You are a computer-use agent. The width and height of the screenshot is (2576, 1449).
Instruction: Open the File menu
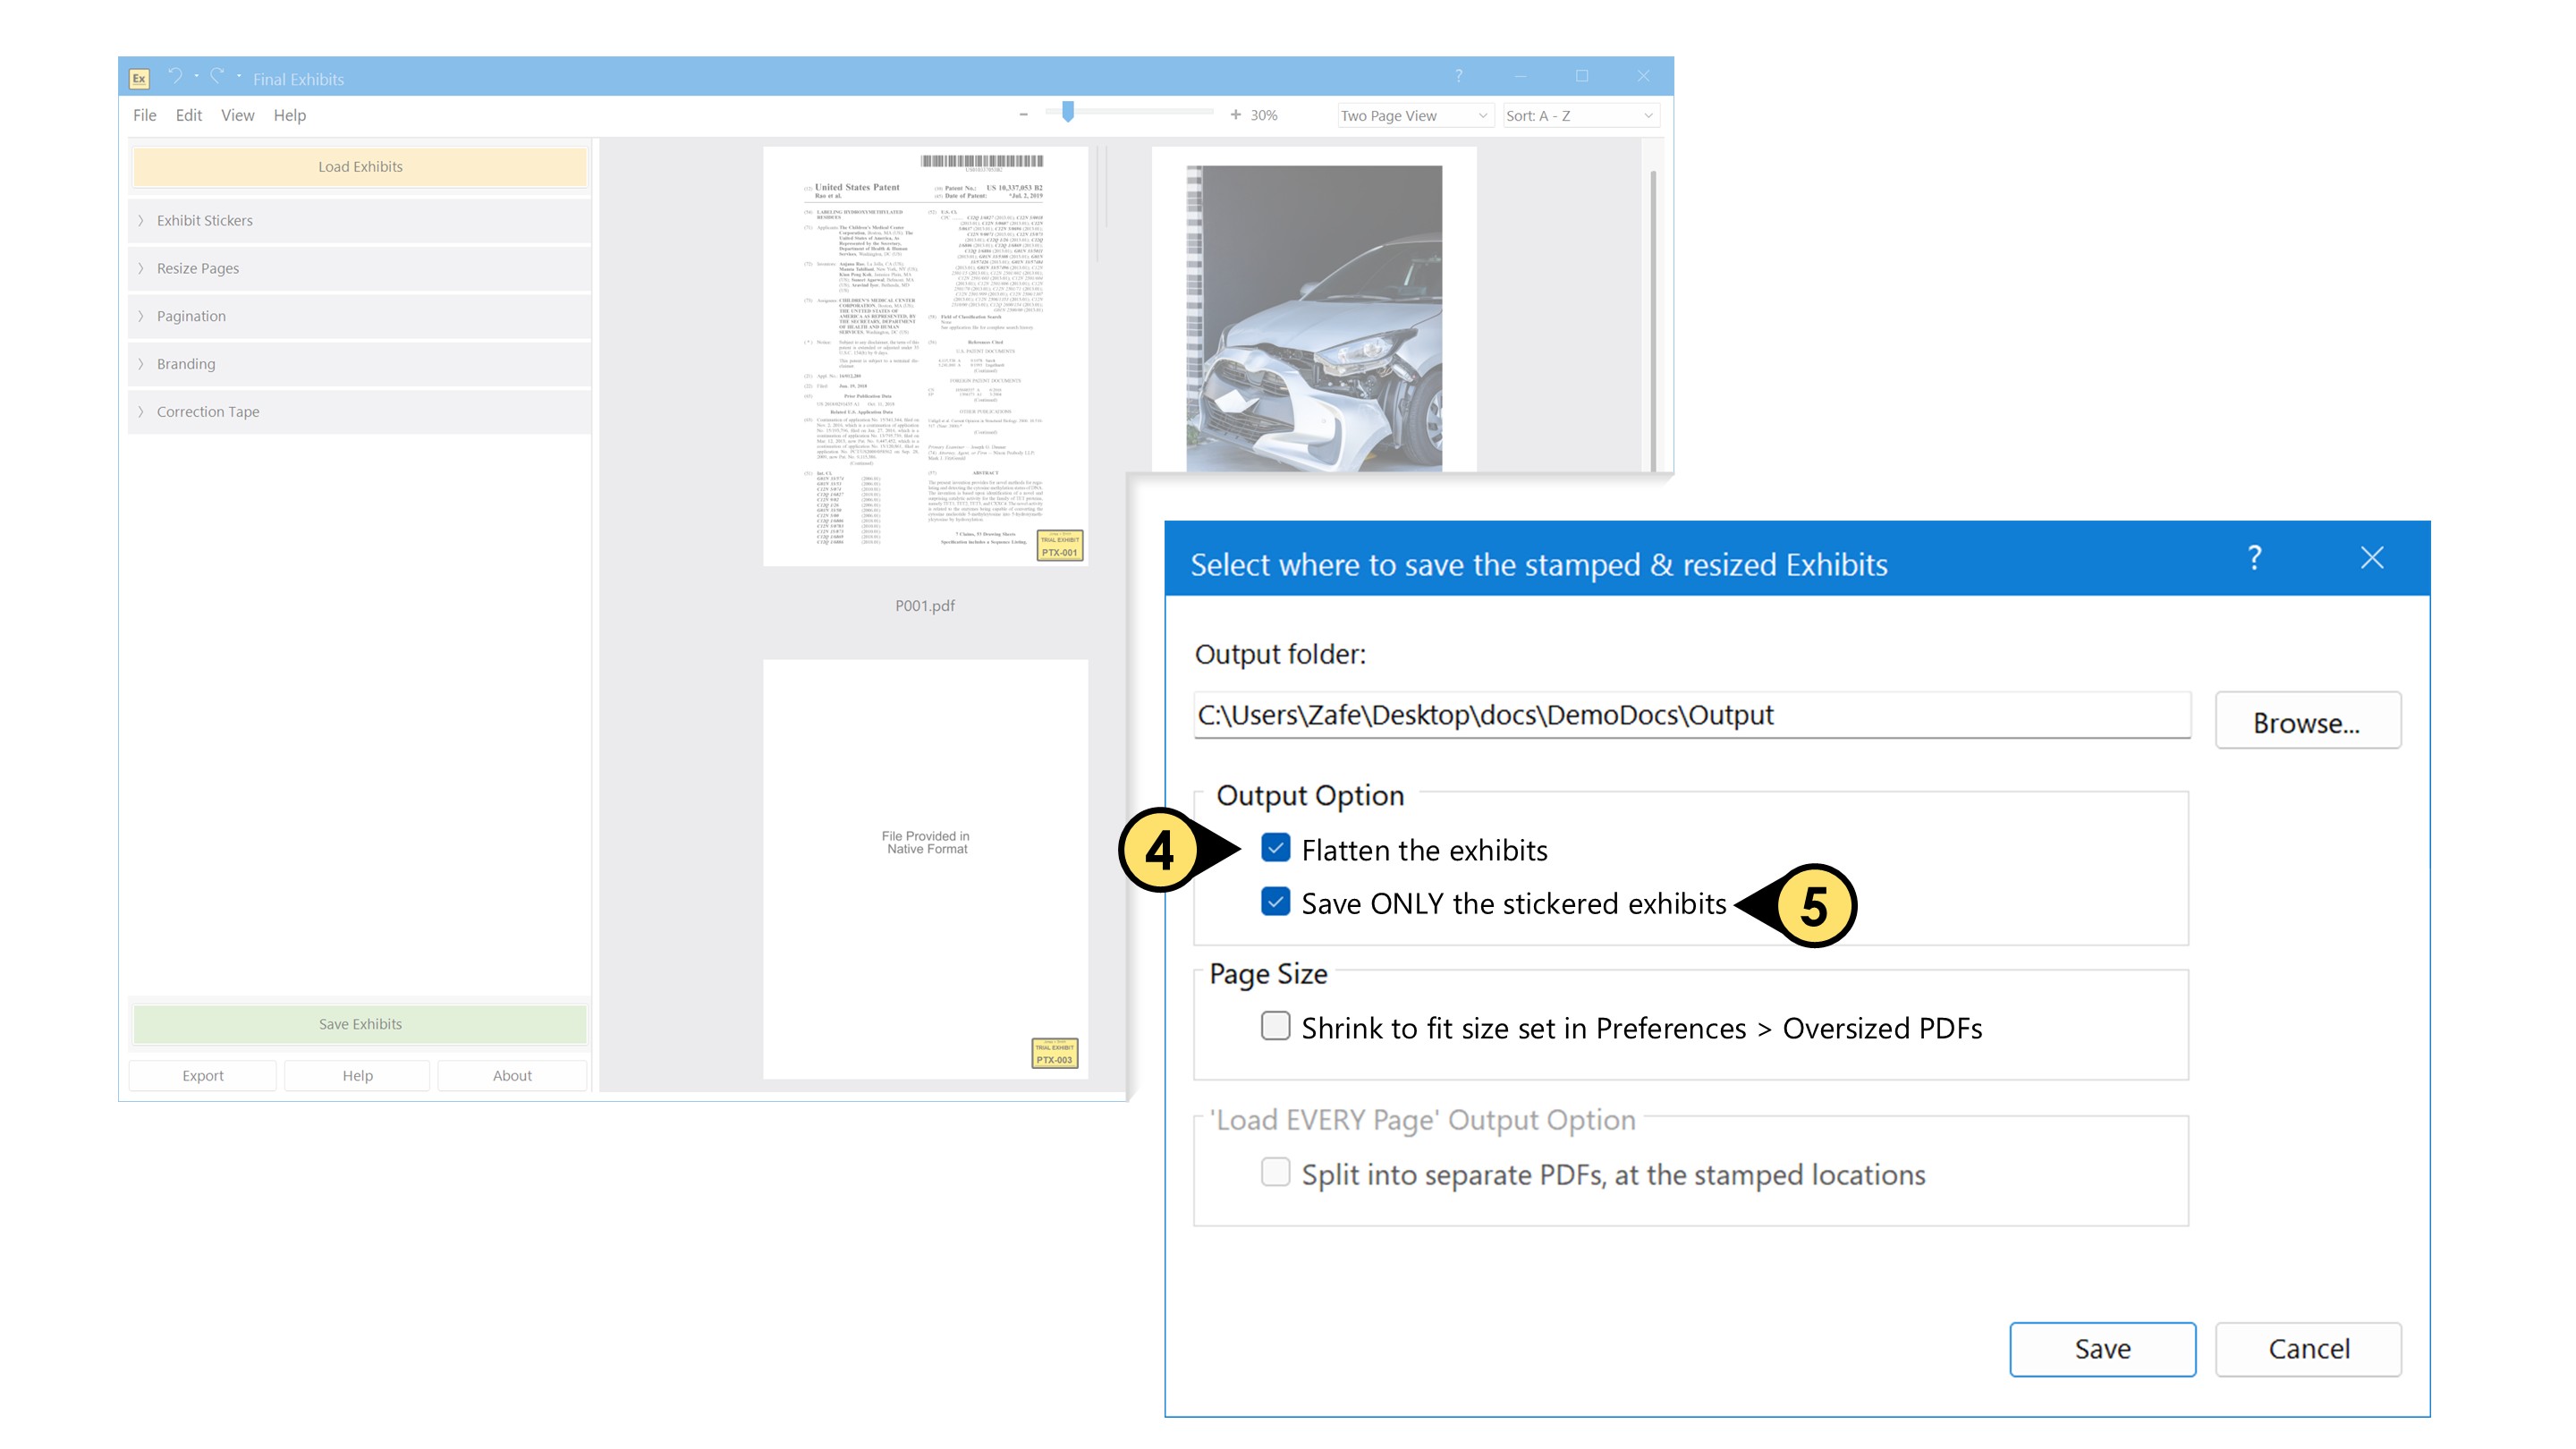(144, 115)
